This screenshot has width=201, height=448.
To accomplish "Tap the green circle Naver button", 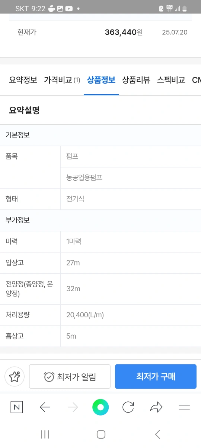I will (100, 407).
